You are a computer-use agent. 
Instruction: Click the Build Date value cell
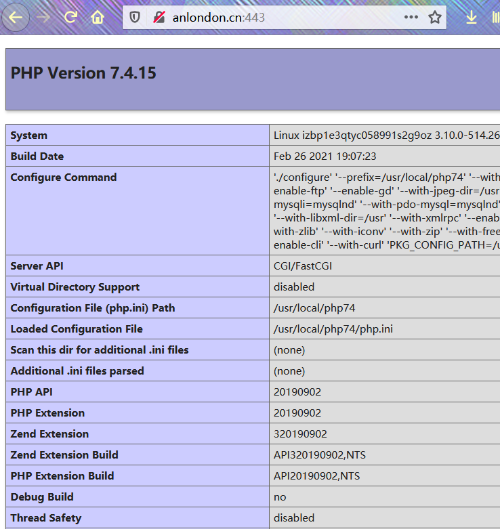[325, 156]
